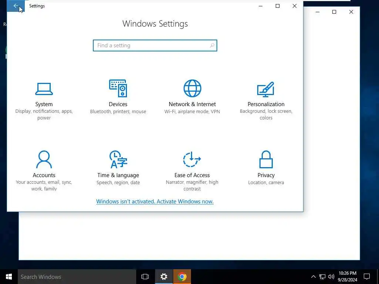
Task: Click the Privacy label text
Action: tap(266, 175)
